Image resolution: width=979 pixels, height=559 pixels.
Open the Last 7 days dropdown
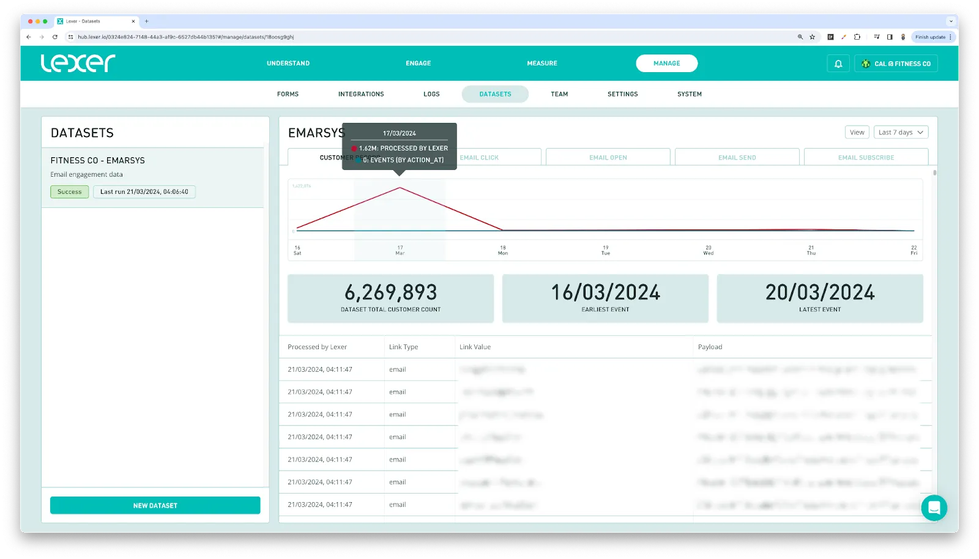tap(901, 132)
